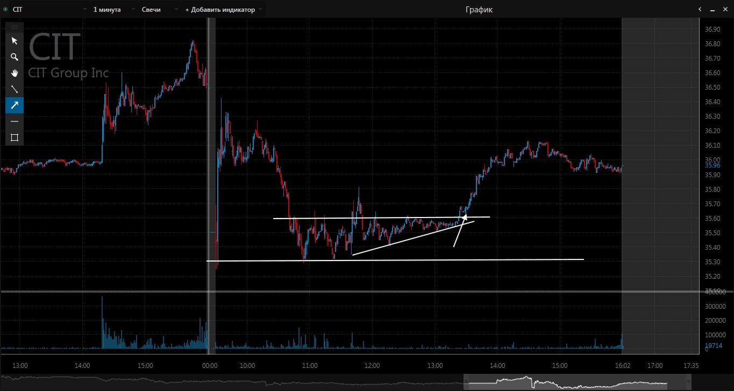This screenshot has height=391, width=734.
Task: Click the 35.96 current price label
Action: click(712, 165)
